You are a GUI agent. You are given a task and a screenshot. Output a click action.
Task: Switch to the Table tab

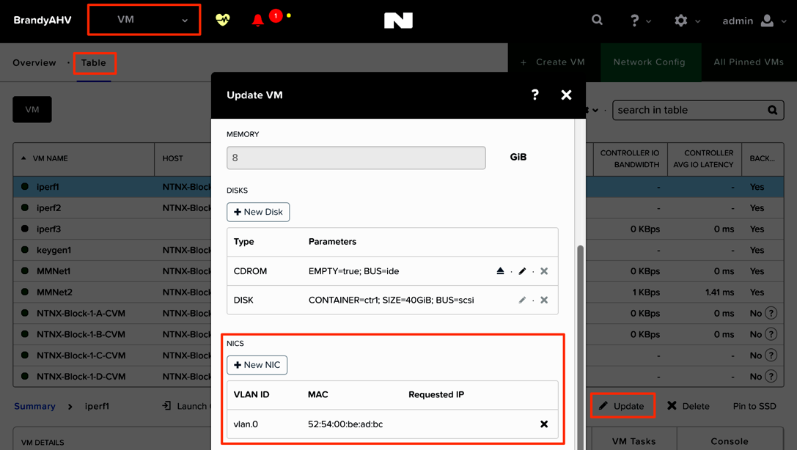coord(94,62)
